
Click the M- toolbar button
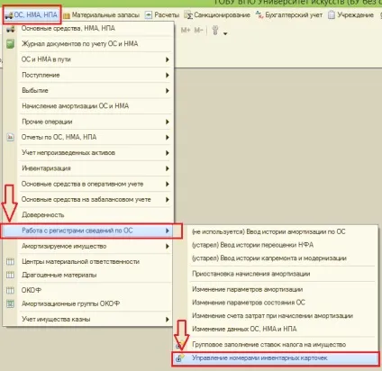[199, 31]
